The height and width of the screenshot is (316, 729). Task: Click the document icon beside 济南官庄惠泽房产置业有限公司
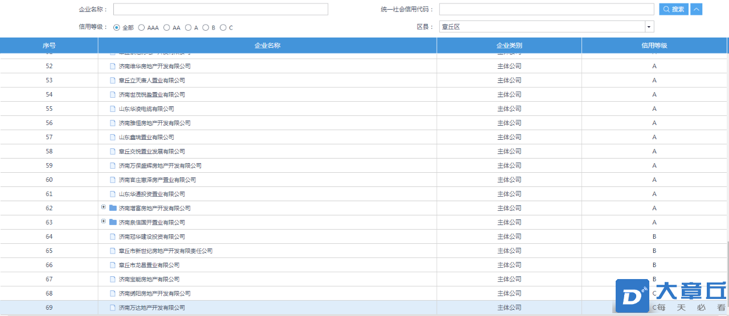(x=113, y=180)
